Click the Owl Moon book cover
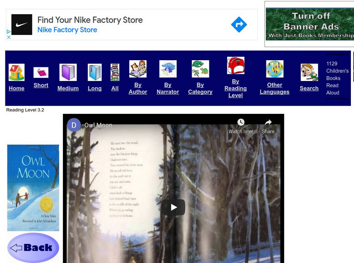 click(x=33, y=188)
